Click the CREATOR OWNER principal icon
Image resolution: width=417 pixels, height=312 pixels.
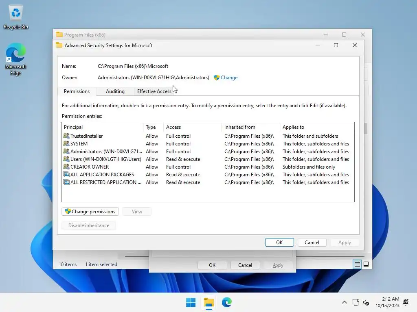[66, 167]
